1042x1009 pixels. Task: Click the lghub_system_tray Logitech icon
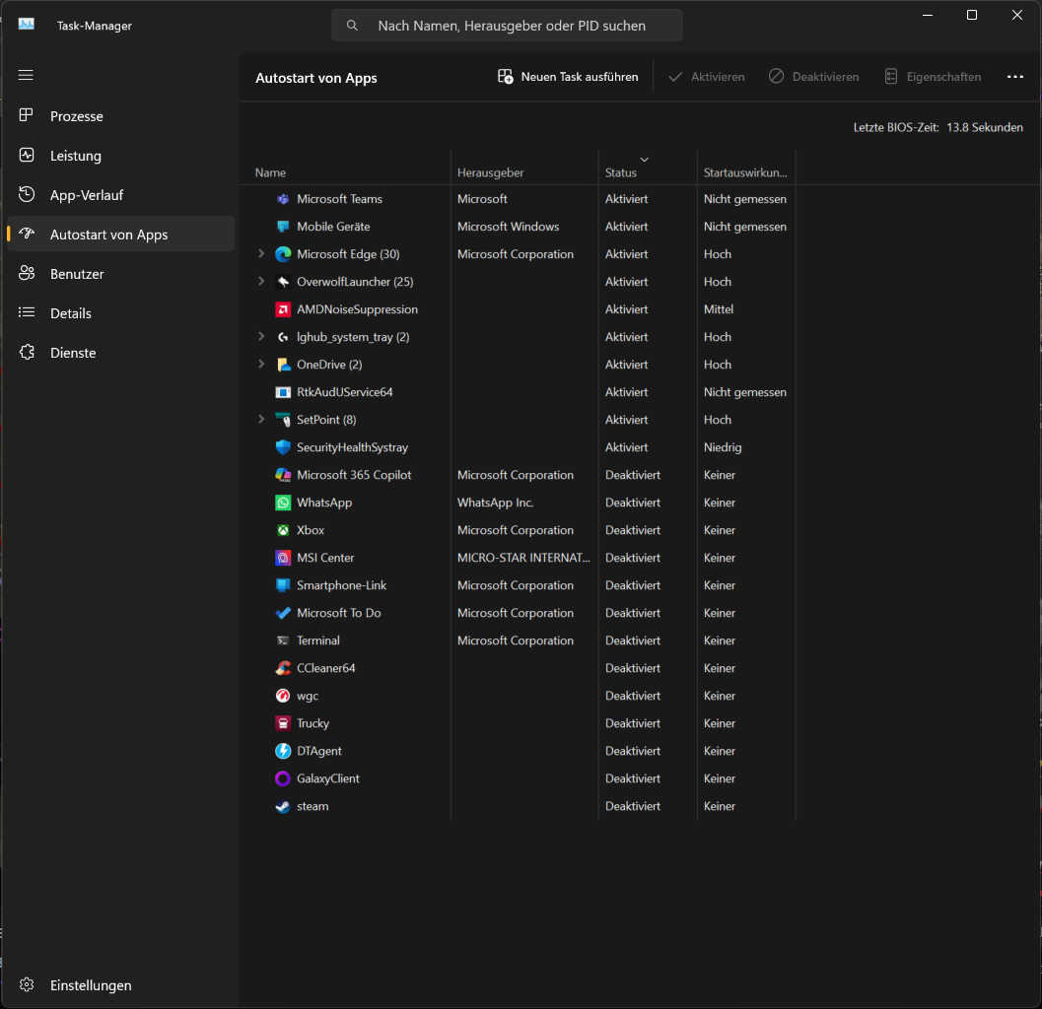(x=283, y=337)
